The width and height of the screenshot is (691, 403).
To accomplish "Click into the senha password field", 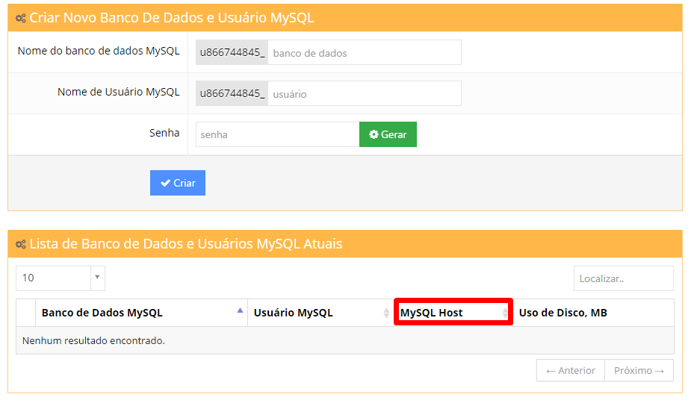I will point(276,135).
